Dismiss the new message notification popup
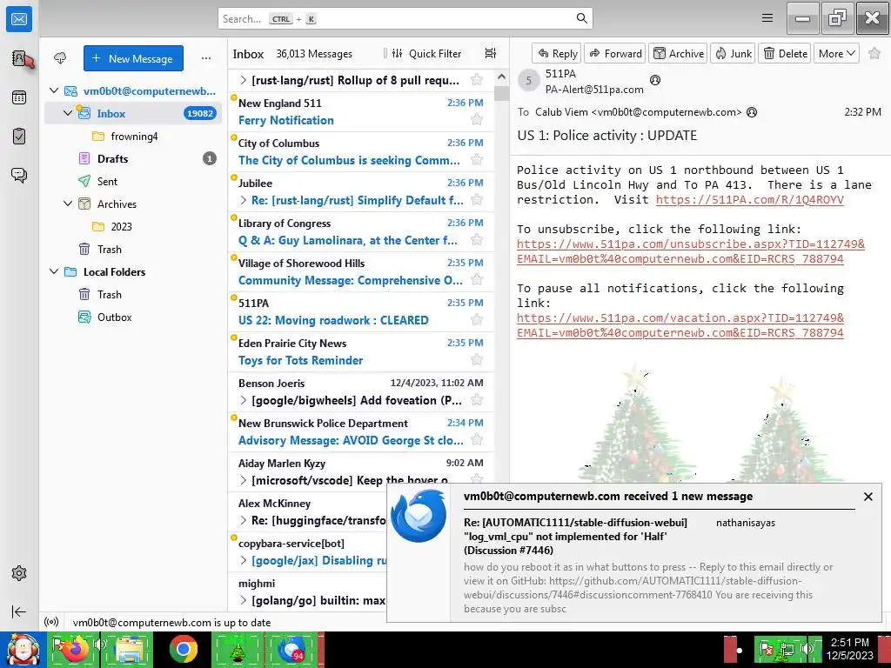Screen dimensions: 891x668 coord(868,497)
